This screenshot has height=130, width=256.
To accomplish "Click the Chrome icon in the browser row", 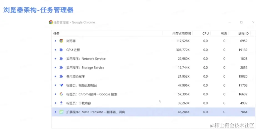I will [61, 41].
